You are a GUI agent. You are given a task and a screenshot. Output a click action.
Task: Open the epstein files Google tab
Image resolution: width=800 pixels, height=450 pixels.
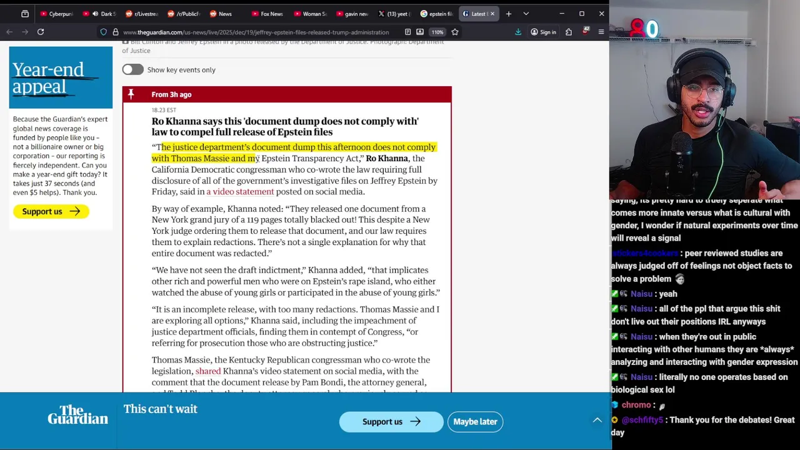pos(437,14)
